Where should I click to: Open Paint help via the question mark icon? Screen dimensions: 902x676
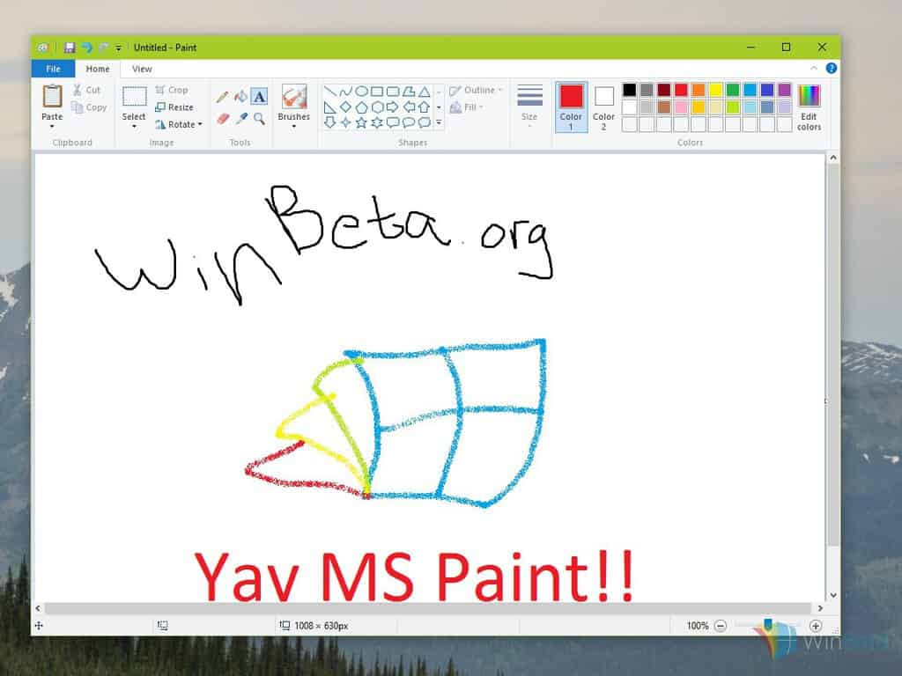(832, 69)
